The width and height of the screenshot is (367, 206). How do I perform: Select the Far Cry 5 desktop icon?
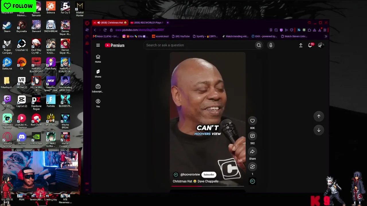(65, 8)
